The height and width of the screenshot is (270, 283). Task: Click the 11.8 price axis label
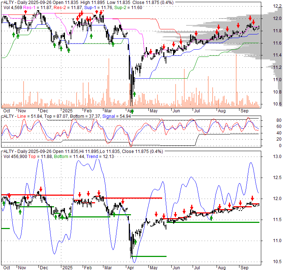coord(277,31)
